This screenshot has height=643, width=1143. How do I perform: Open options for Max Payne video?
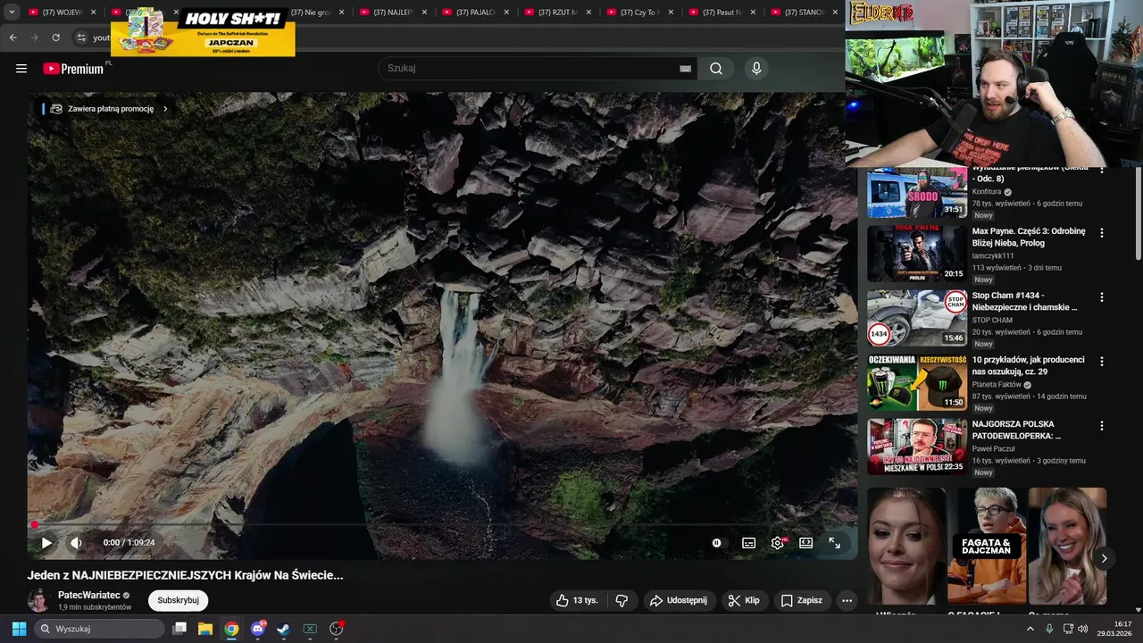click(1102, 233)
